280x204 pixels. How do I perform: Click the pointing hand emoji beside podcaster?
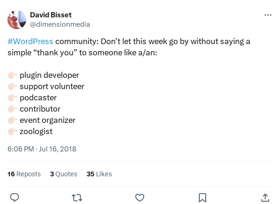(x=13, y=98)
